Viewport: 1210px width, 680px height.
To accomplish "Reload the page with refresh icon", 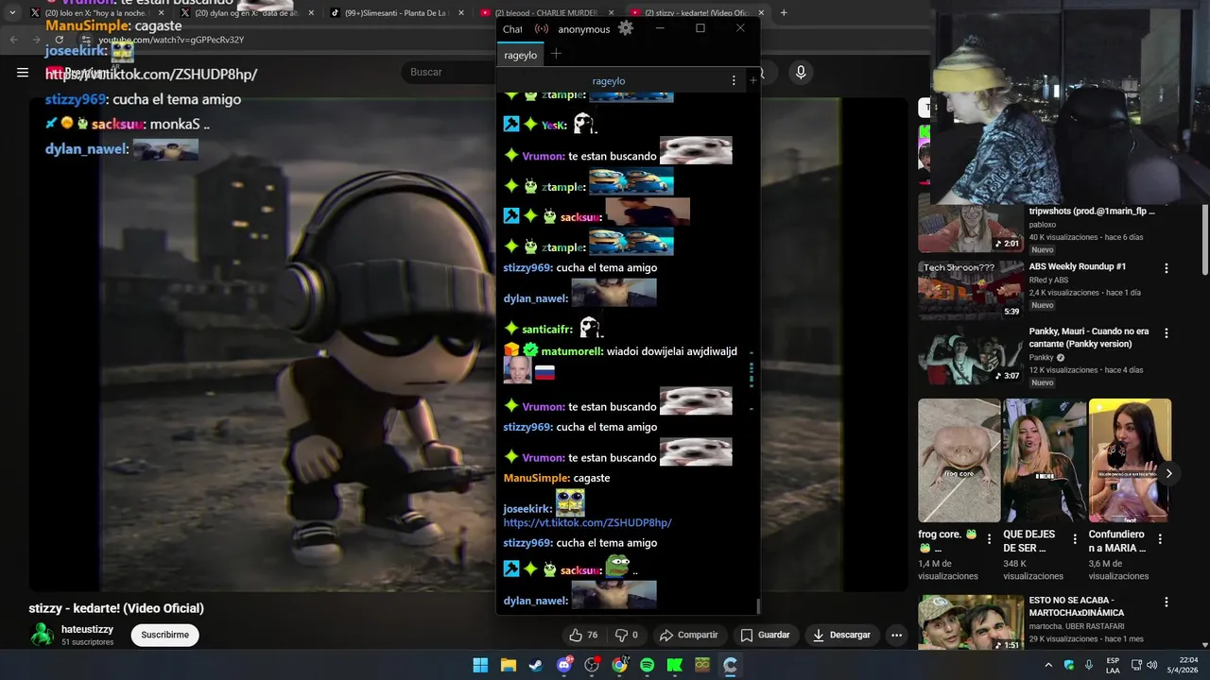I will tap(59, 40).
